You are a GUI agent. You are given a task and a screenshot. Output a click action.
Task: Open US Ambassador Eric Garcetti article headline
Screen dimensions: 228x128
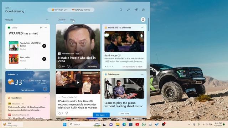[78, 104]
